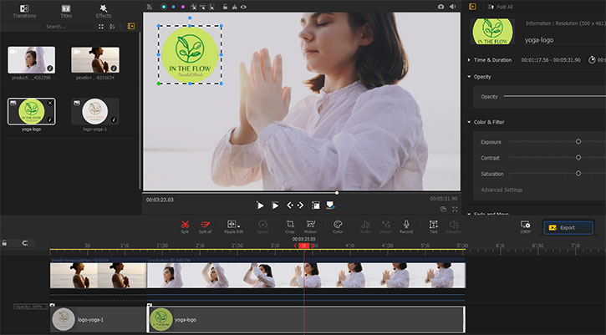The width and height of the screenshot is (606, 335).
Task: Expand the Time & Duration section
Action: pyautogui.click(x=470, y=60)
